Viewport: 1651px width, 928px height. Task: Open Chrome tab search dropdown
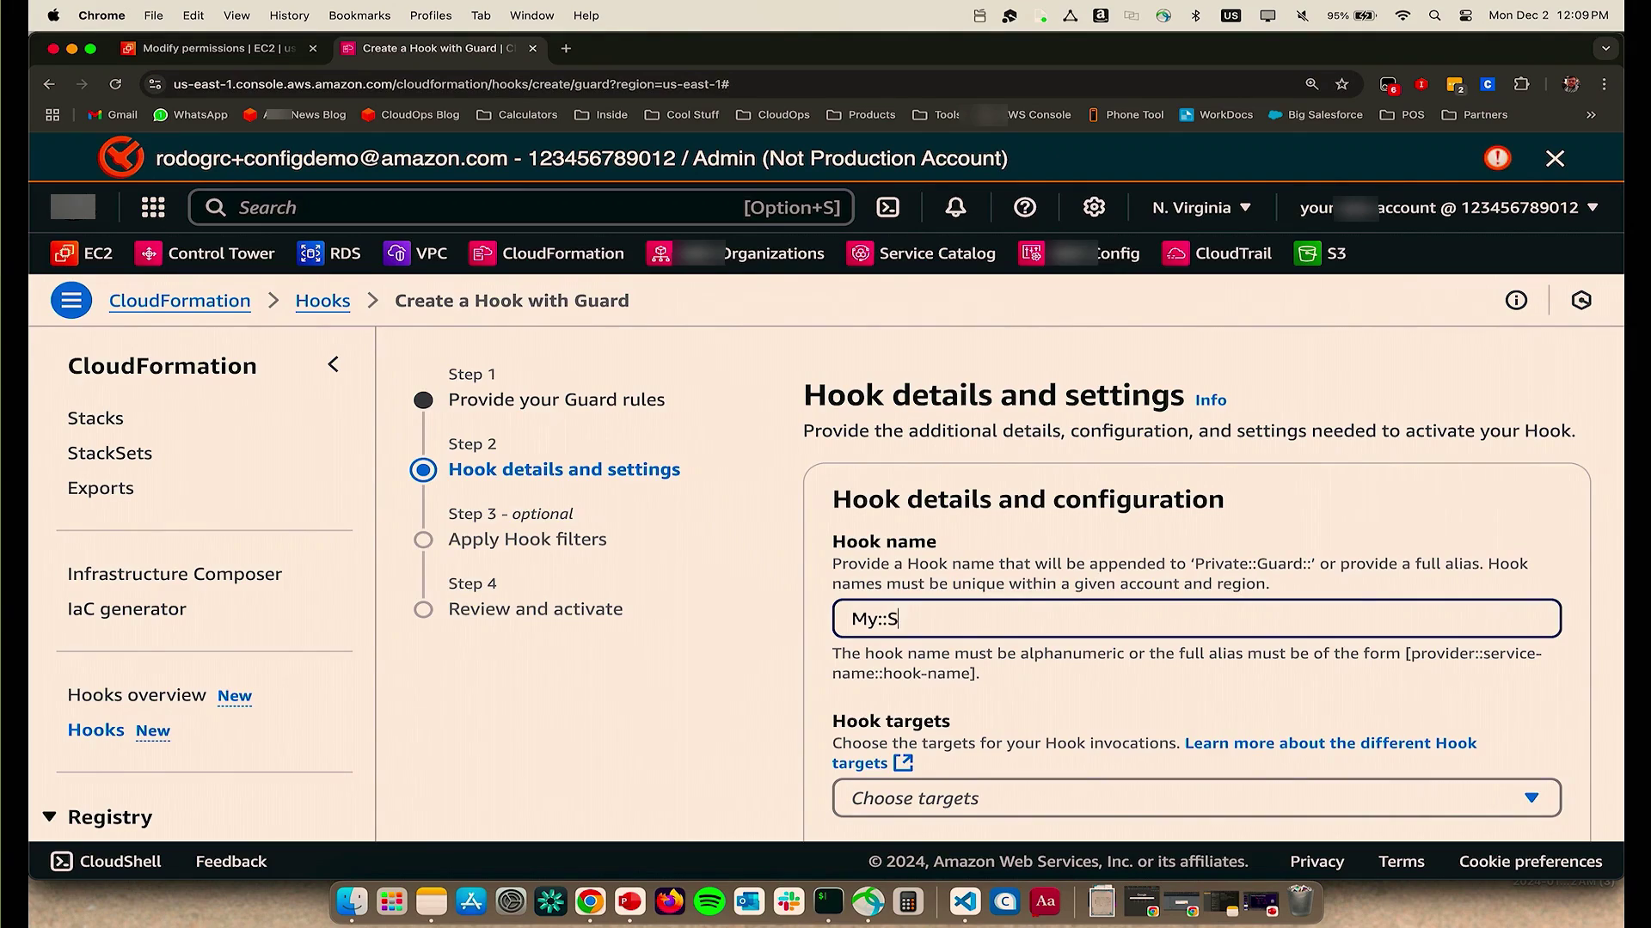[x=1605, y=49]
